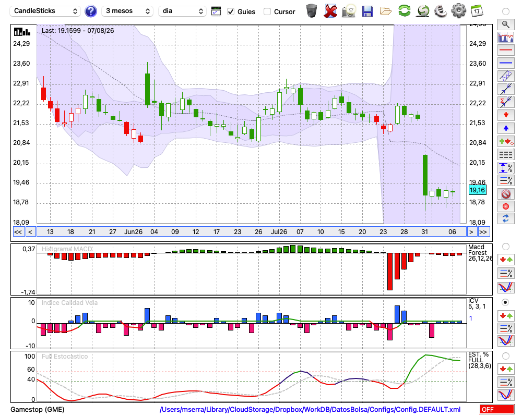Click the green refresh arrows icon
Viewport: 522px width, 417px height.
pyautogui.click(x=404, y=11)
